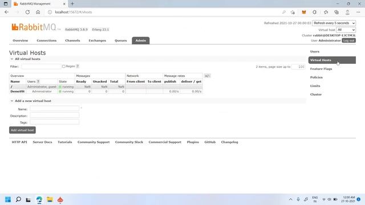365x205 pixels.
Task: Focus the Description input field
Action: point(55,115)
